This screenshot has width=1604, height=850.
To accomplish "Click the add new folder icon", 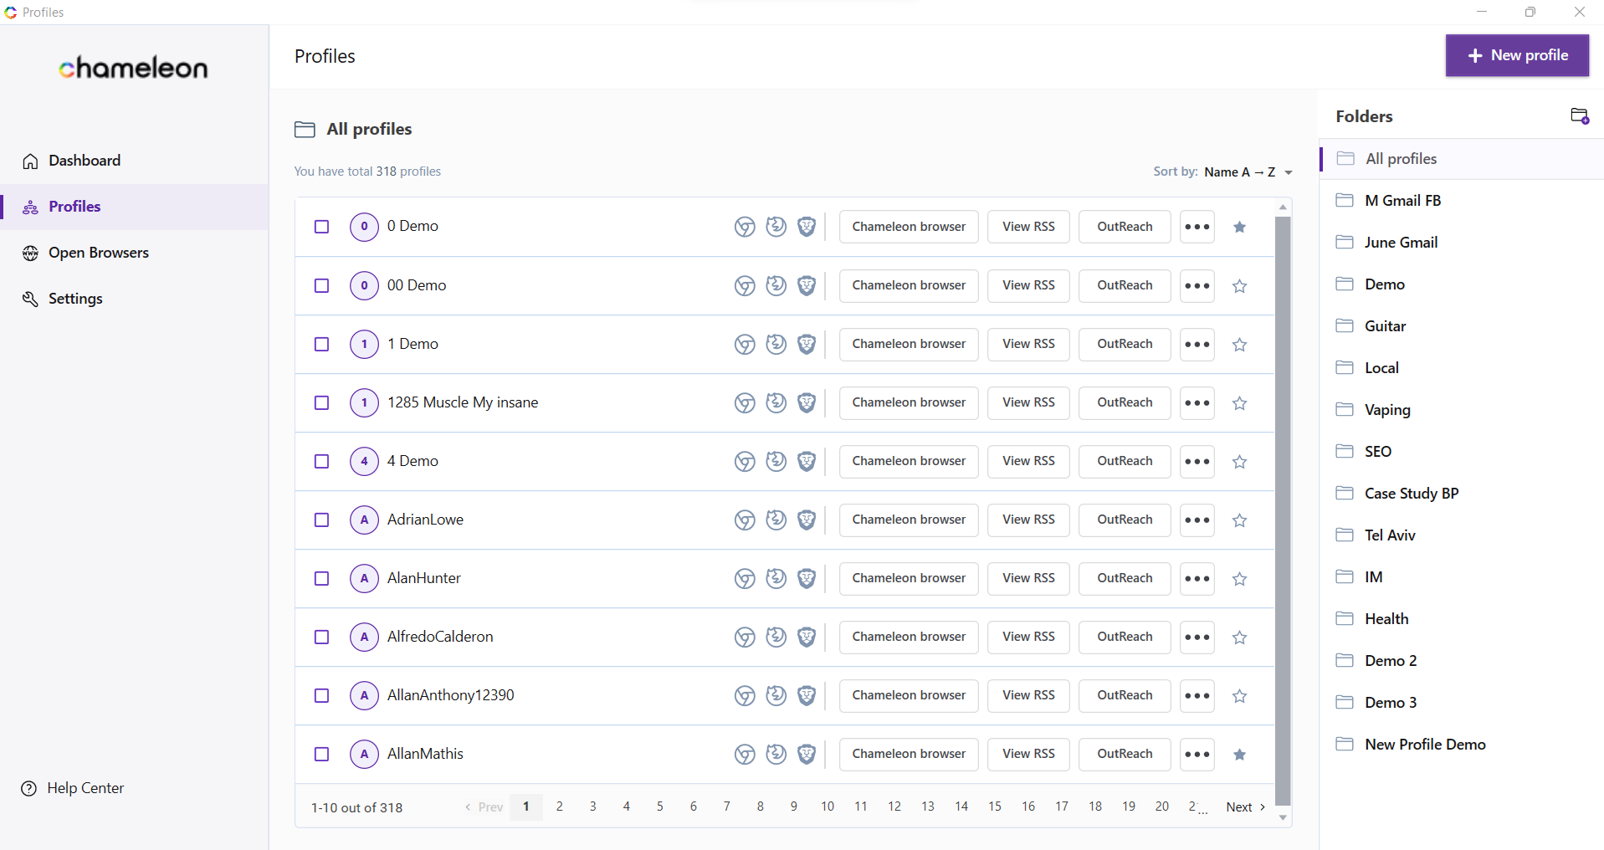I will (x=1580, y=116).
